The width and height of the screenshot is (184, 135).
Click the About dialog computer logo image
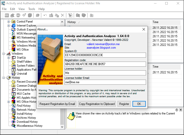(x=50, y=60)
